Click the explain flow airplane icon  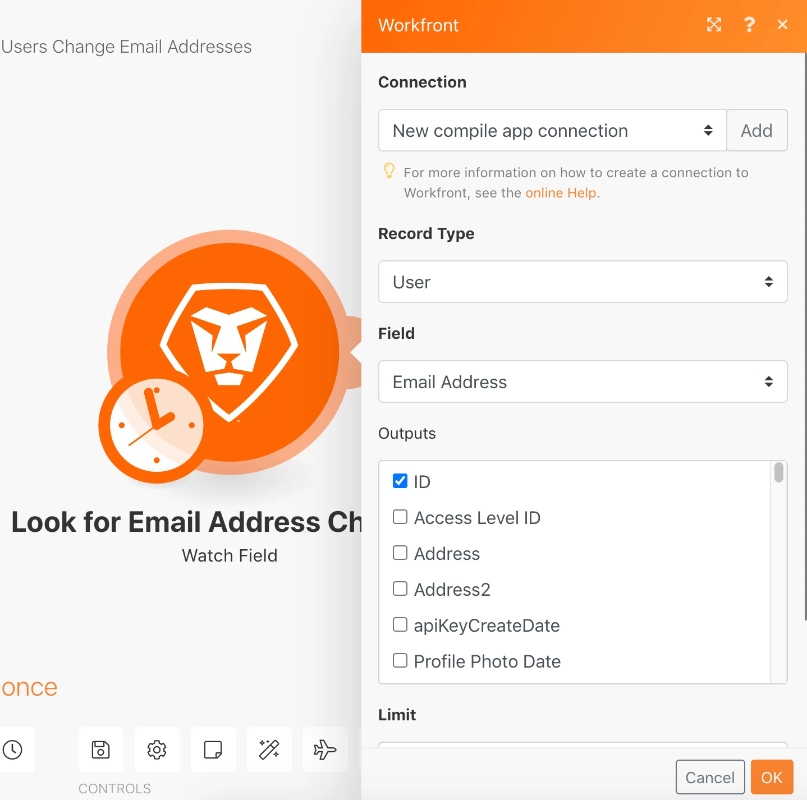tap(325, 750)
